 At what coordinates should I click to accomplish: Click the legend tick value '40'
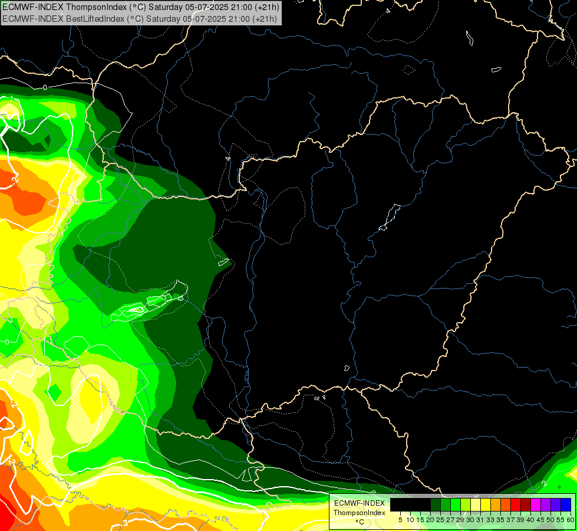coord(530,520)
